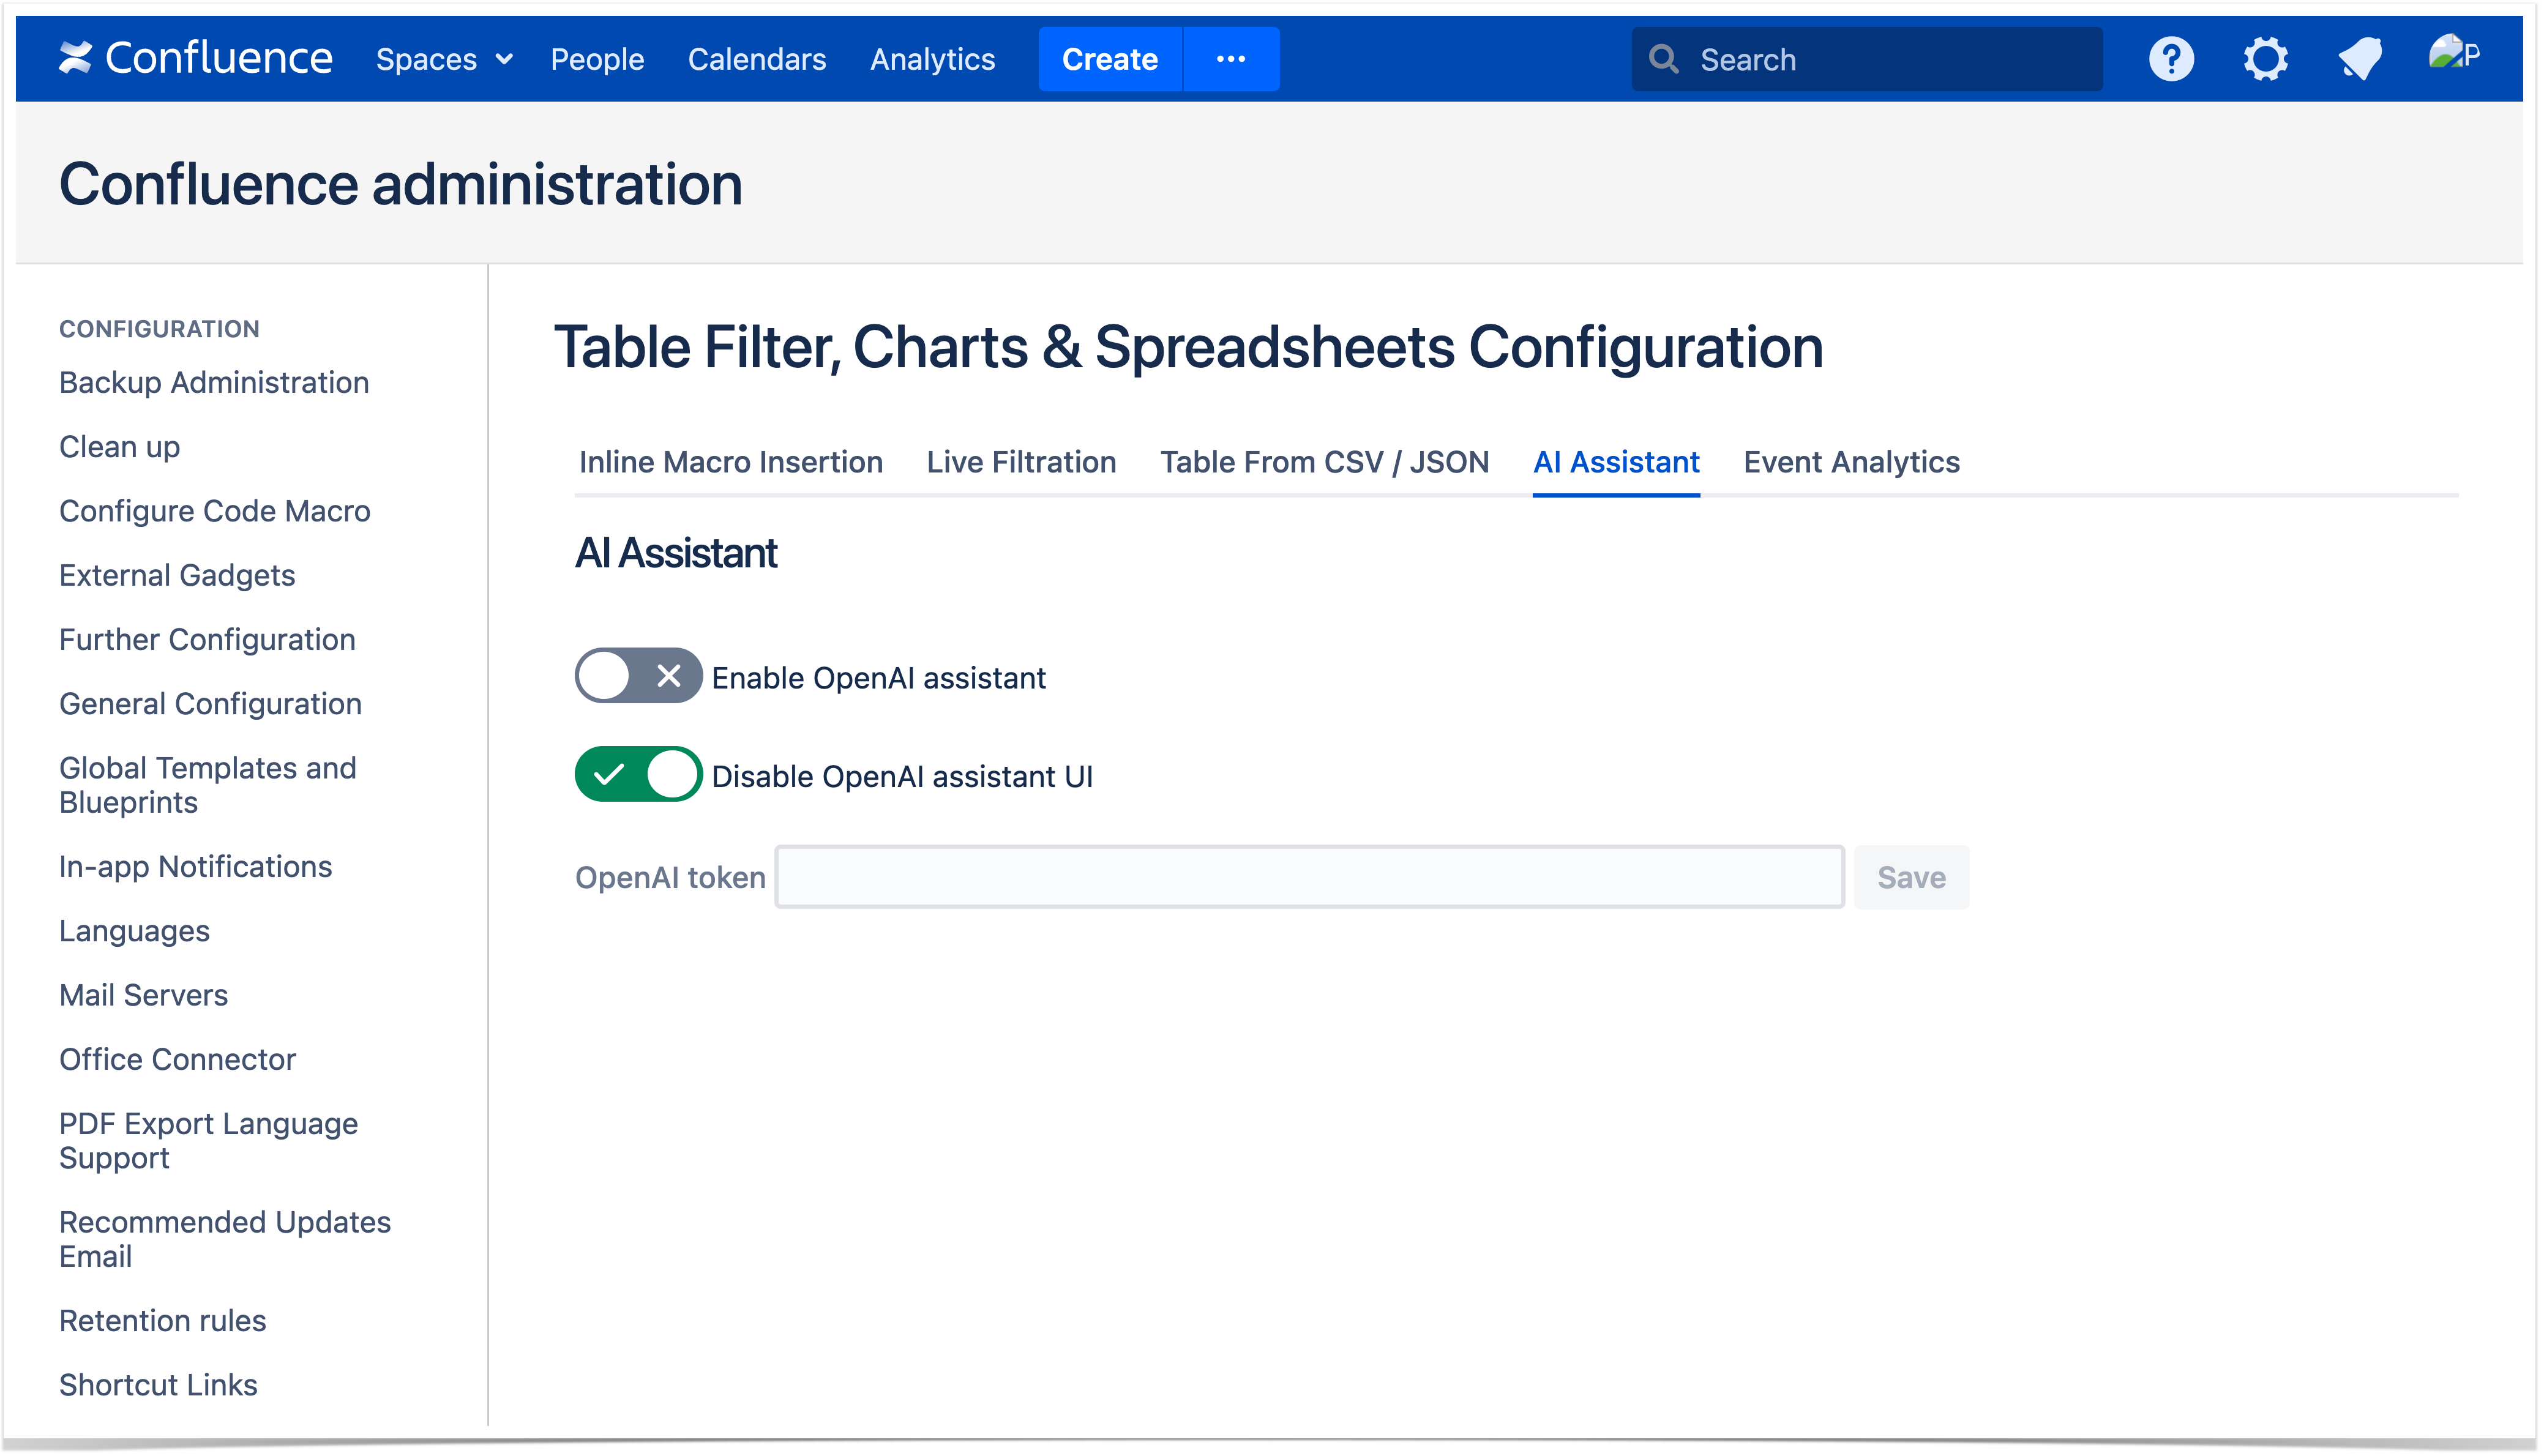The width and height of the screenshot is (2544, 1456).
Task: Click the search magnifier icon
Action: [x=1664, y=59]
